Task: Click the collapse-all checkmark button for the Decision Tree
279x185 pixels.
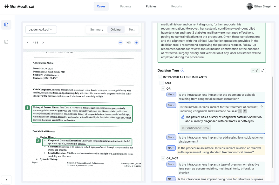Action: pos(255,71)
